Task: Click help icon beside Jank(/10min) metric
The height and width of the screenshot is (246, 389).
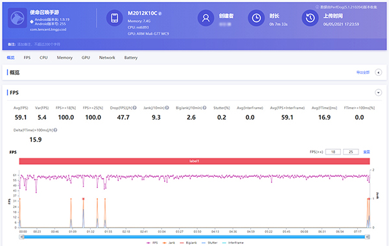Action: click(x=167, y=108)
